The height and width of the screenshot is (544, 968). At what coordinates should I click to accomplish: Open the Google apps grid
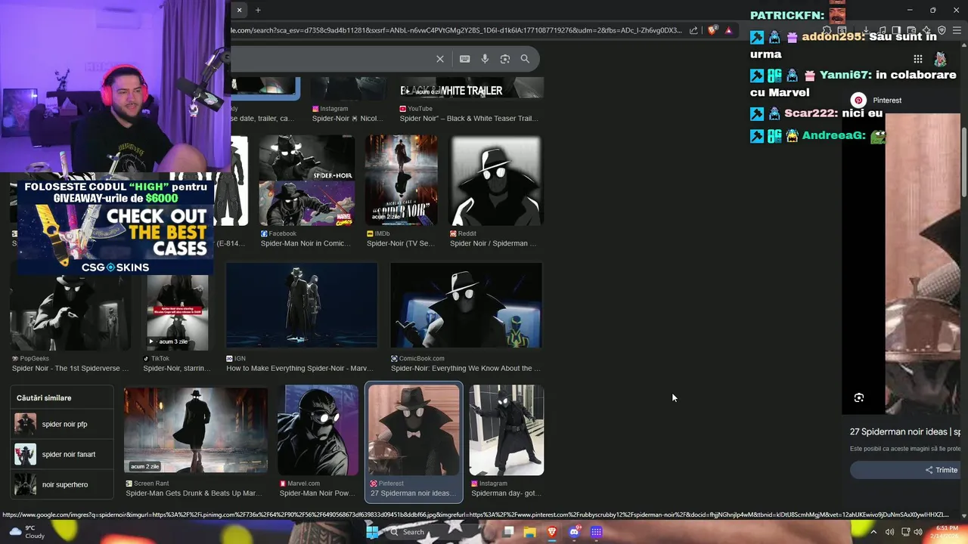(917, 59)
